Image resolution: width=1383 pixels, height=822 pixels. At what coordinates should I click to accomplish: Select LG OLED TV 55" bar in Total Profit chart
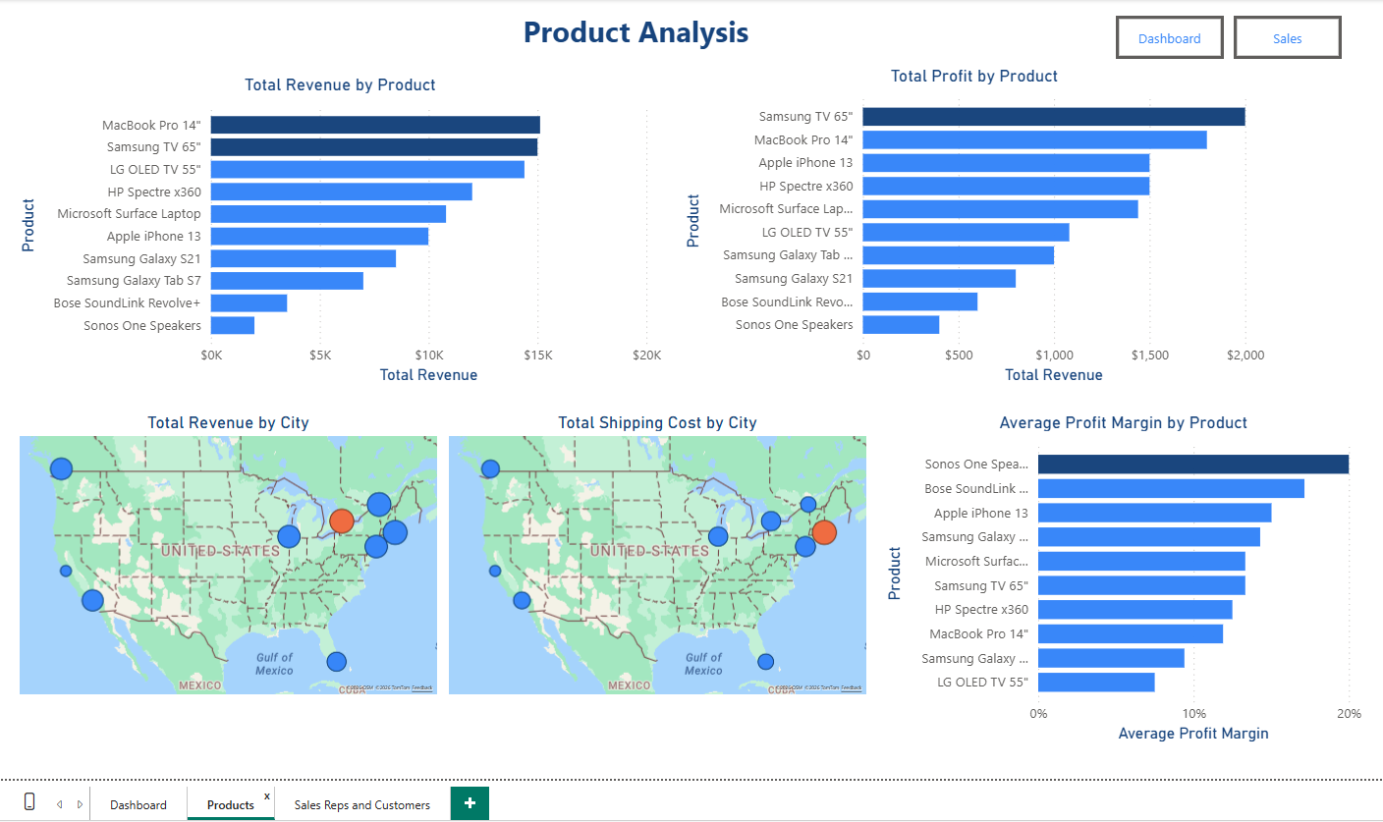(x=967, y=232)
